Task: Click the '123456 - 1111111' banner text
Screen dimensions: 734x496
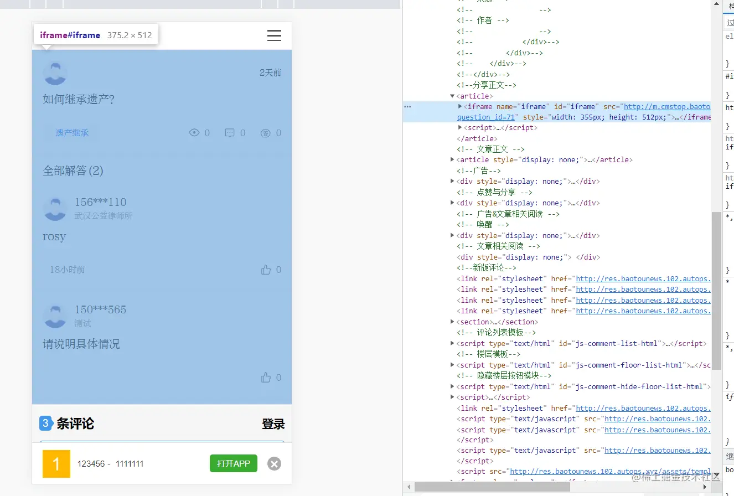Action: coord(110,464)
